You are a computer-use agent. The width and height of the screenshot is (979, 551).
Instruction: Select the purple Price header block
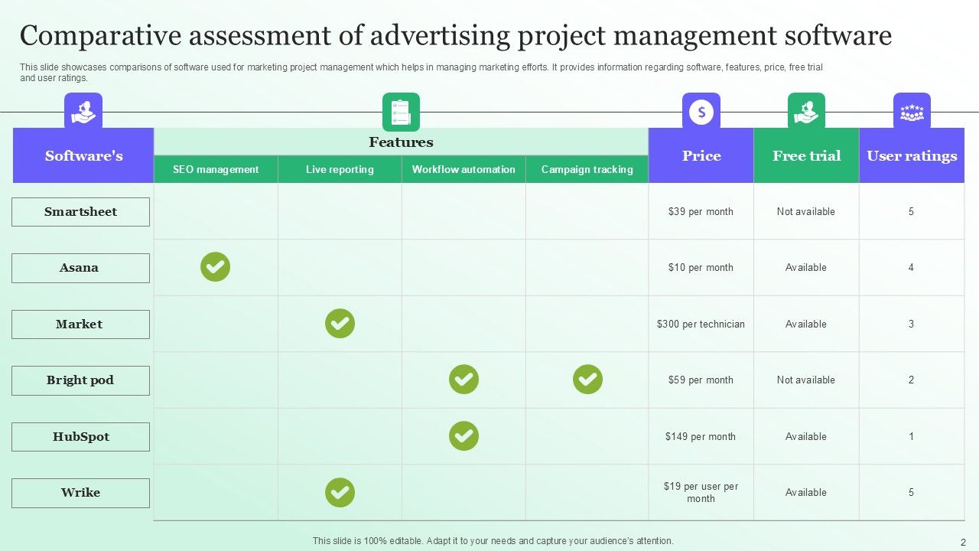point(701,156)
